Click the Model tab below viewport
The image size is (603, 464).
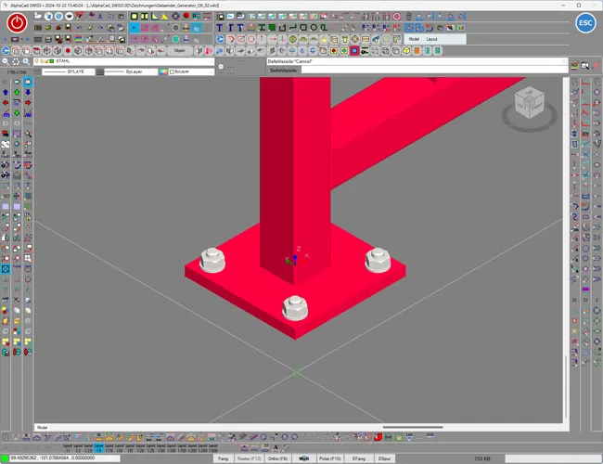tap(42, 428)
